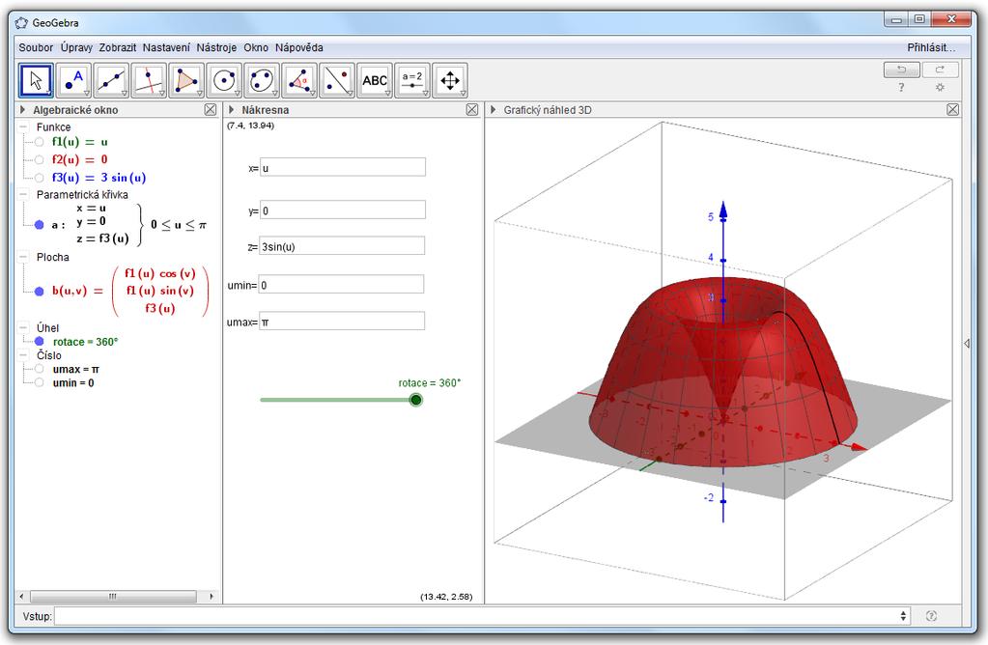Select the Move arrow tool
Image resolution: width=988 pixels, height=645 pixels.
(36, 81)
